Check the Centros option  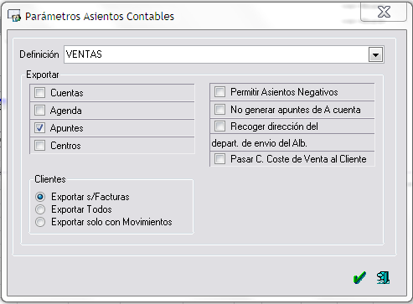click(39, 146)
